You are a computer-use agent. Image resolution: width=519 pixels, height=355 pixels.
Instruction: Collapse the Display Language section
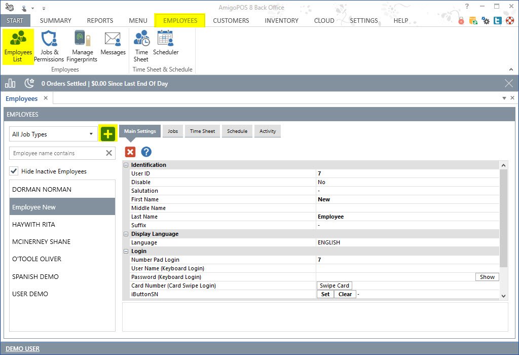126,234
